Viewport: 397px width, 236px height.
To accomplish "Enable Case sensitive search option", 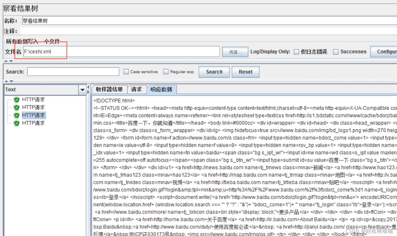I will (x=126, y=72).
